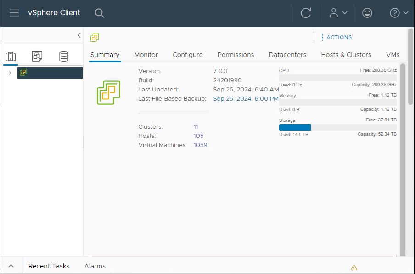Open the help question mark menu
The image size is (415, 274).
pos(398,13)
